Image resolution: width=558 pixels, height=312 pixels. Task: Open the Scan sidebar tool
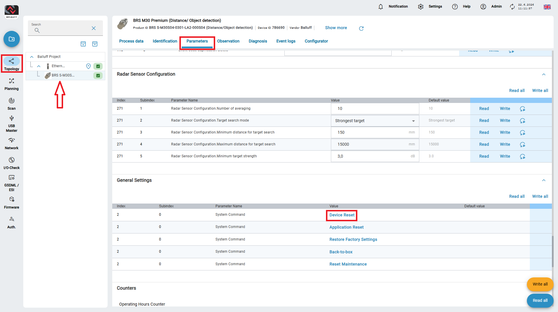point(12,104)
